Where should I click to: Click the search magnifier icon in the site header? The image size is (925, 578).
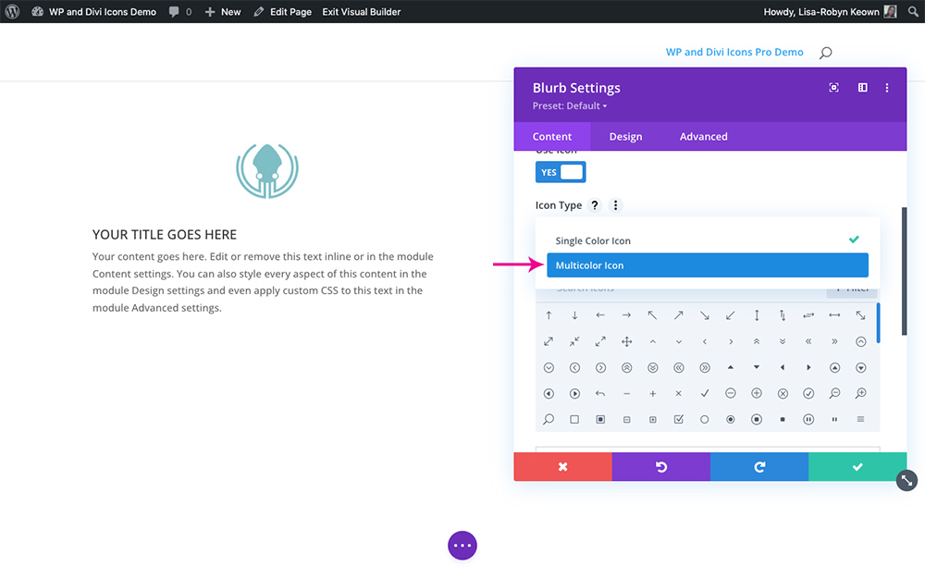(826, 53)
